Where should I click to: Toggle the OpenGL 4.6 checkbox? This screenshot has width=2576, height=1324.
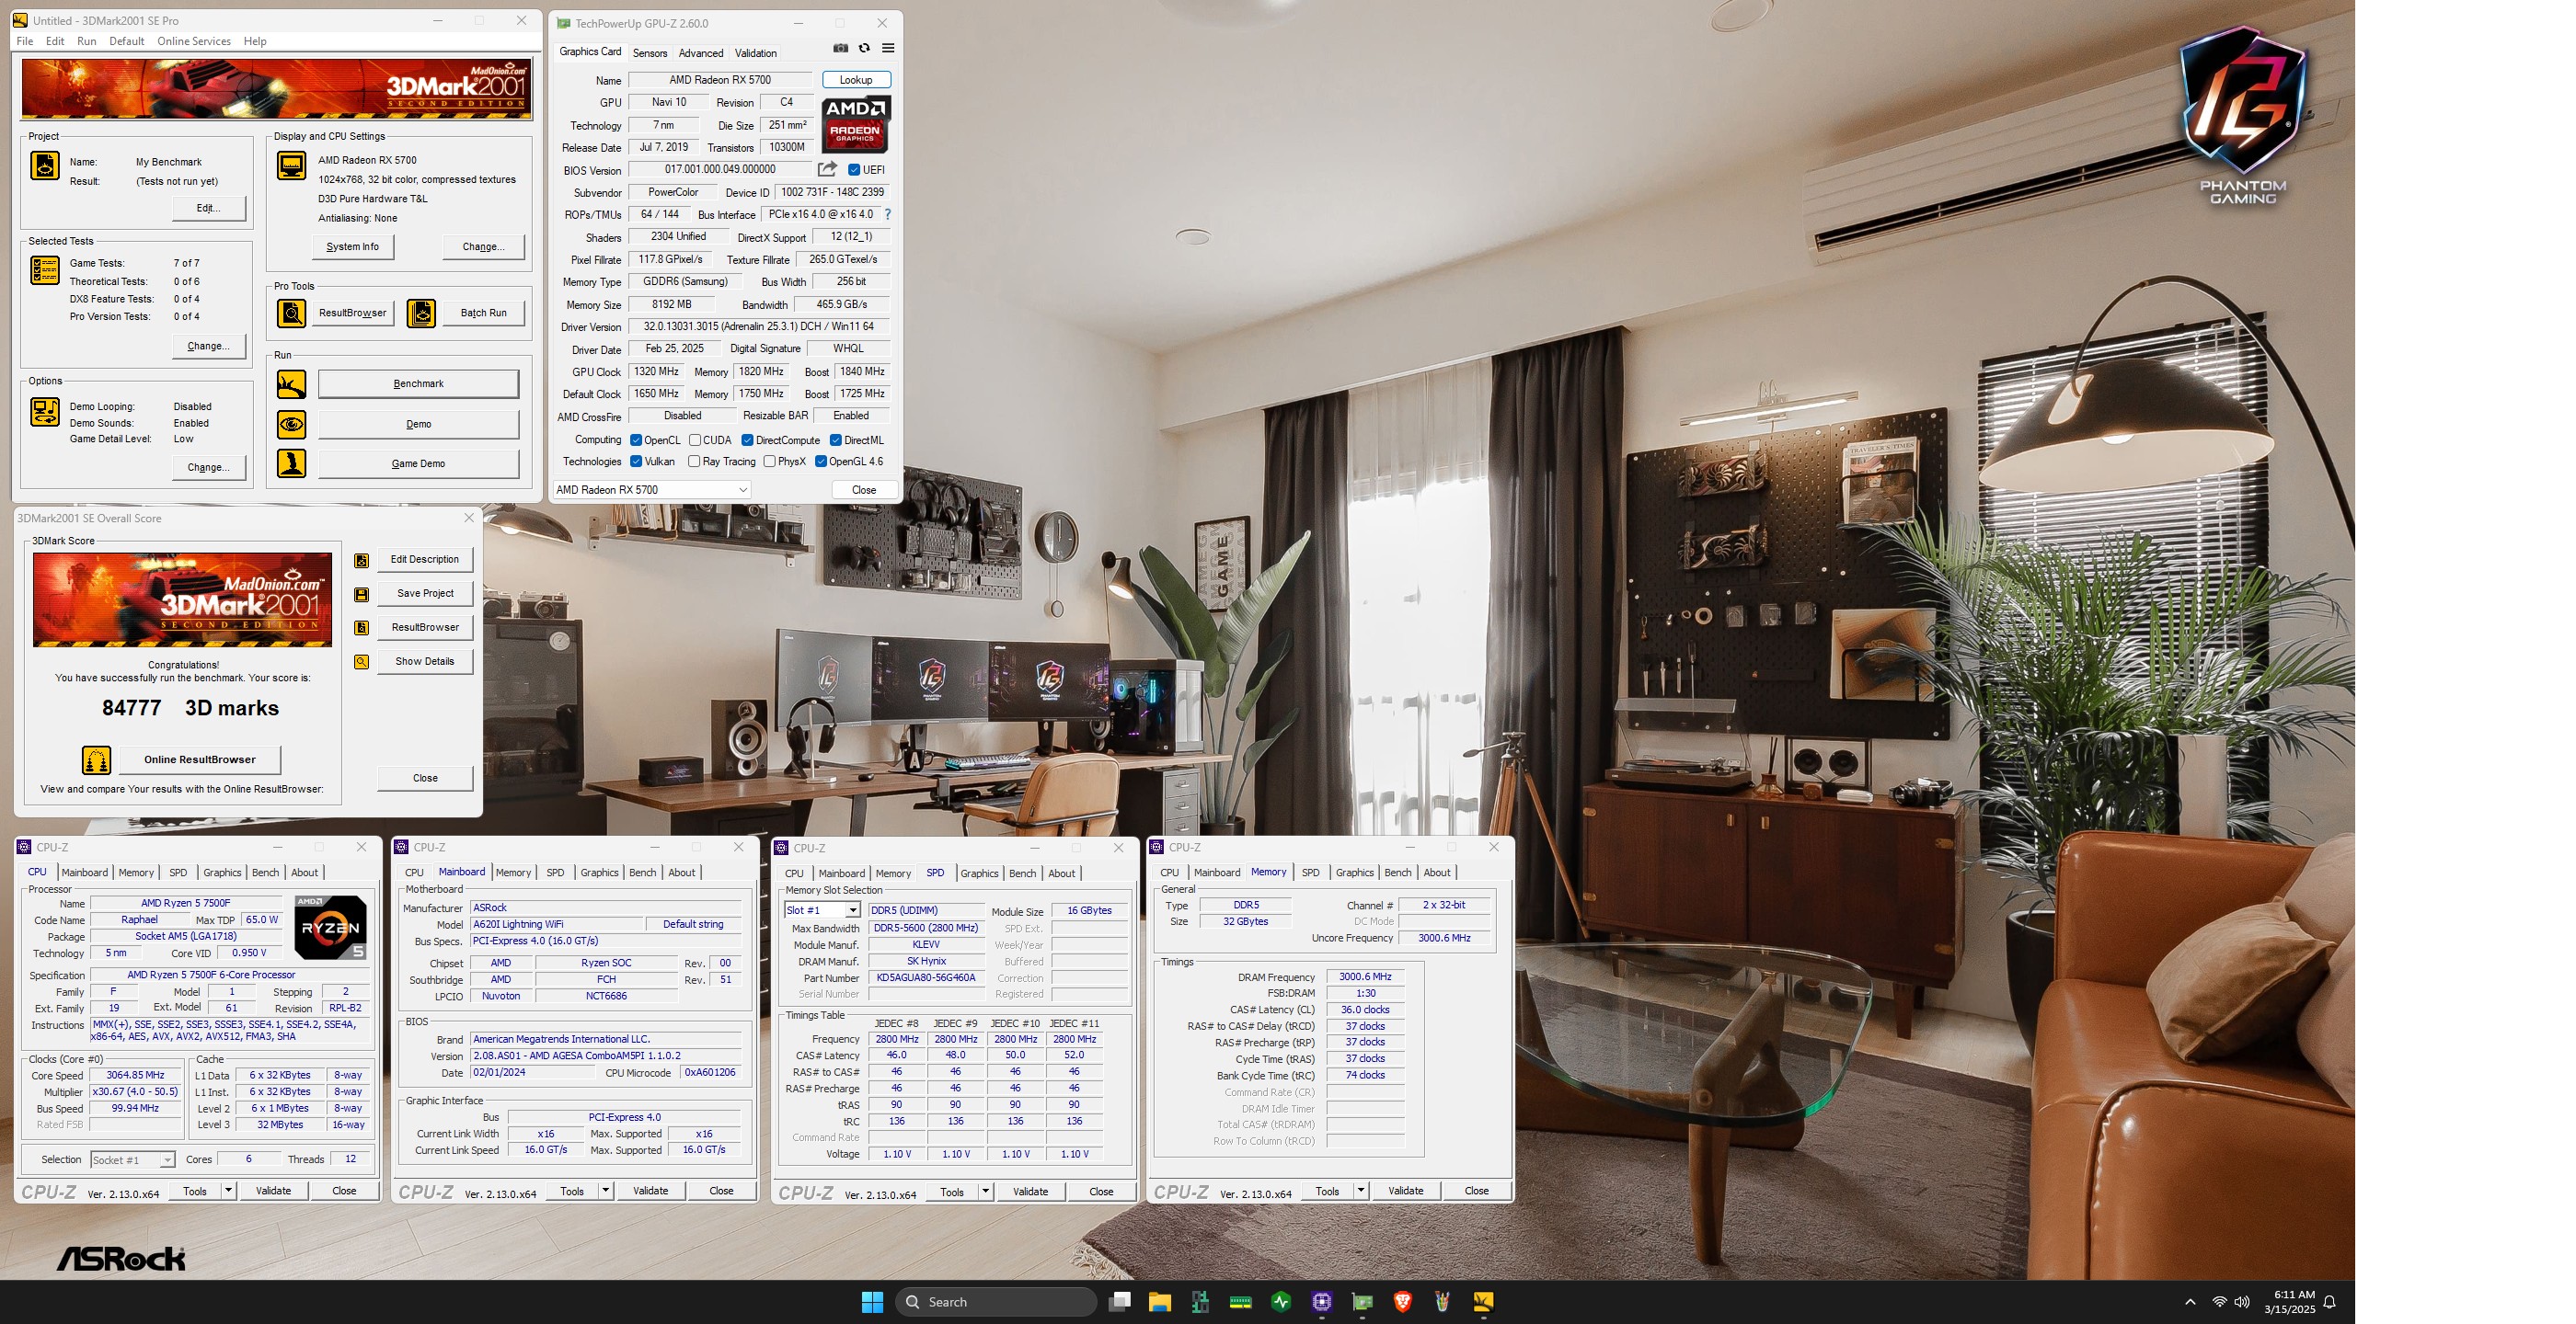[x=821, y=462]
